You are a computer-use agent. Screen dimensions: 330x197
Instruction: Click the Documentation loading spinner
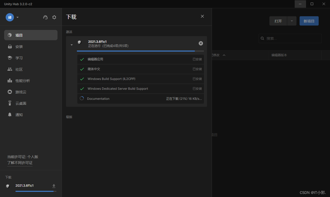[x=82, y=98]
